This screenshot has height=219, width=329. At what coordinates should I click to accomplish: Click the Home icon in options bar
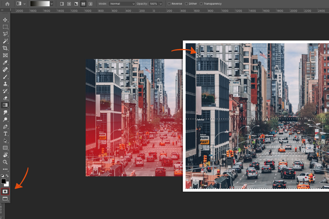pos(7,4)
